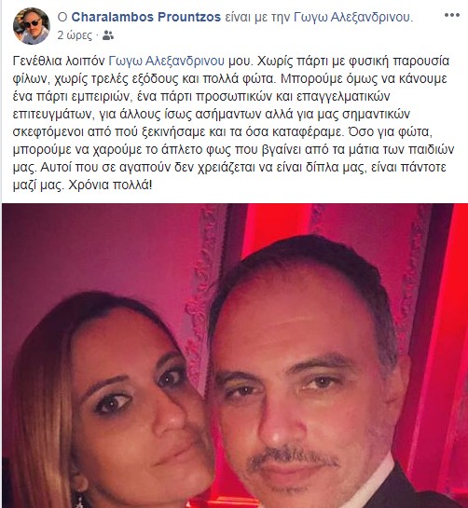468x508 pixels.
Task: Open Charalambos Prountzos profile picture thumbnail
Action: point(32,25)
